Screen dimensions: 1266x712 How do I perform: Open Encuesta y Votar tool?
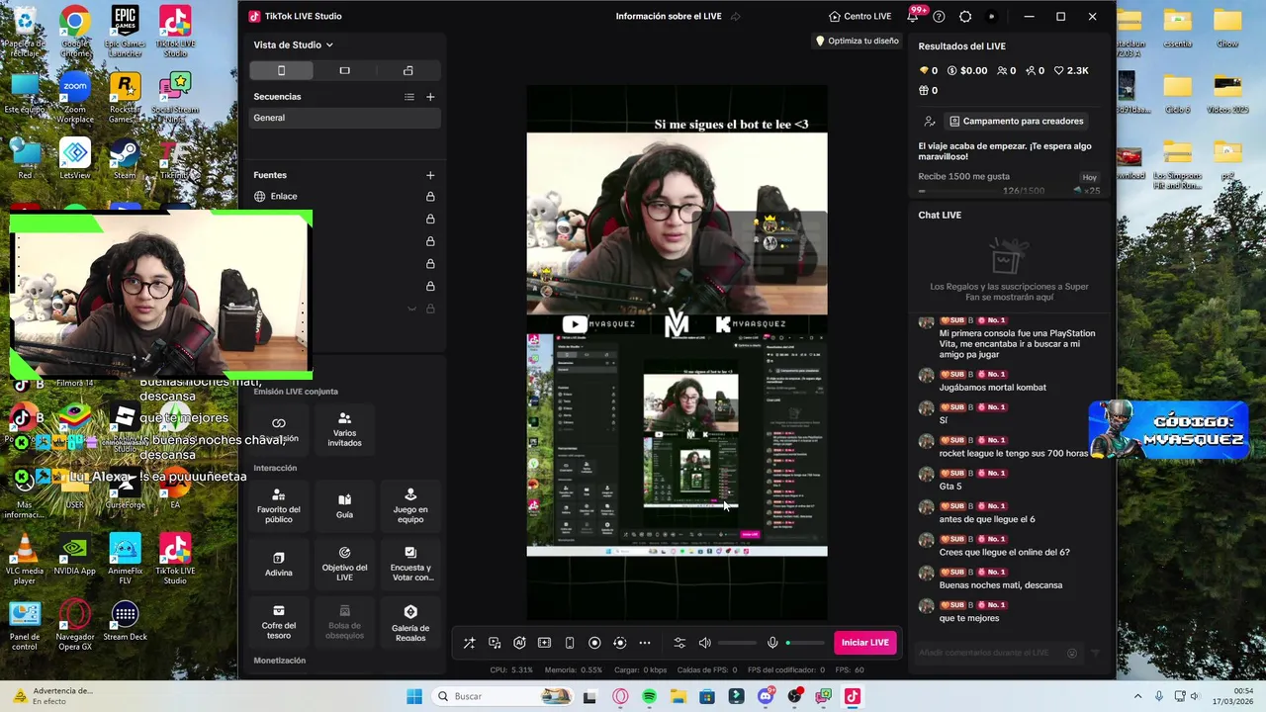point(410,564)
